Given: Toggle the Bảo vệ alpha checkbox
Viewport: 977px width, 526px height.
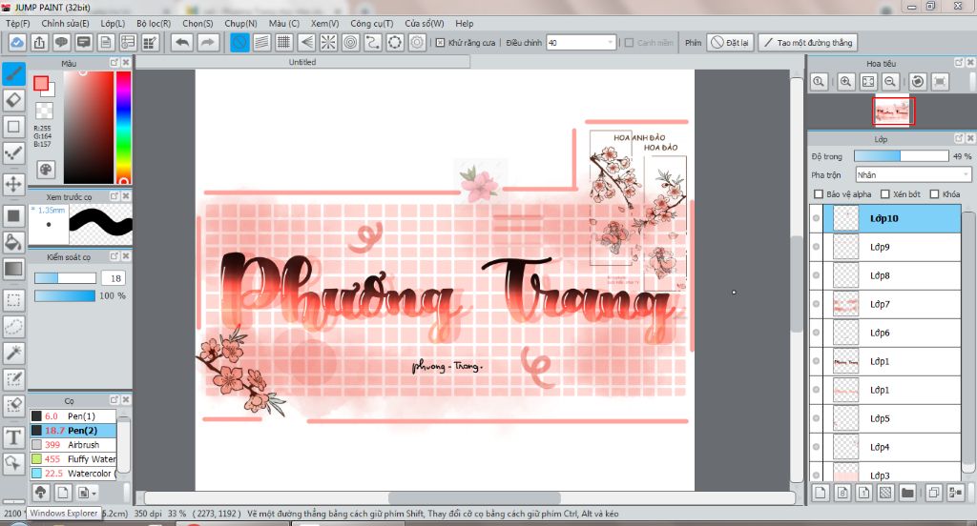Looking at the screenshot, I should tap(819, 194).
